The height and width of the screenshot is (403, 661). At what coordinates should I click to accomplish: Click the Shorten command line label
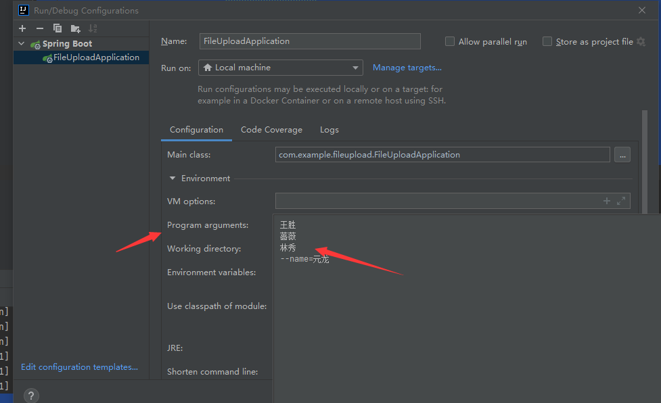[x=212, y=371]
